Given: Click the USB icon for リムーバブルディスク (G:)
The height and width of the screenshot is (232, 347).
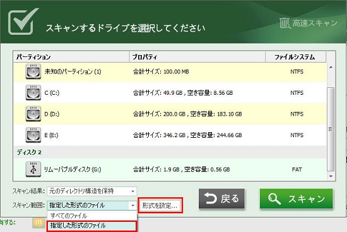Looking at the screenshot, I should coord(33,169).
